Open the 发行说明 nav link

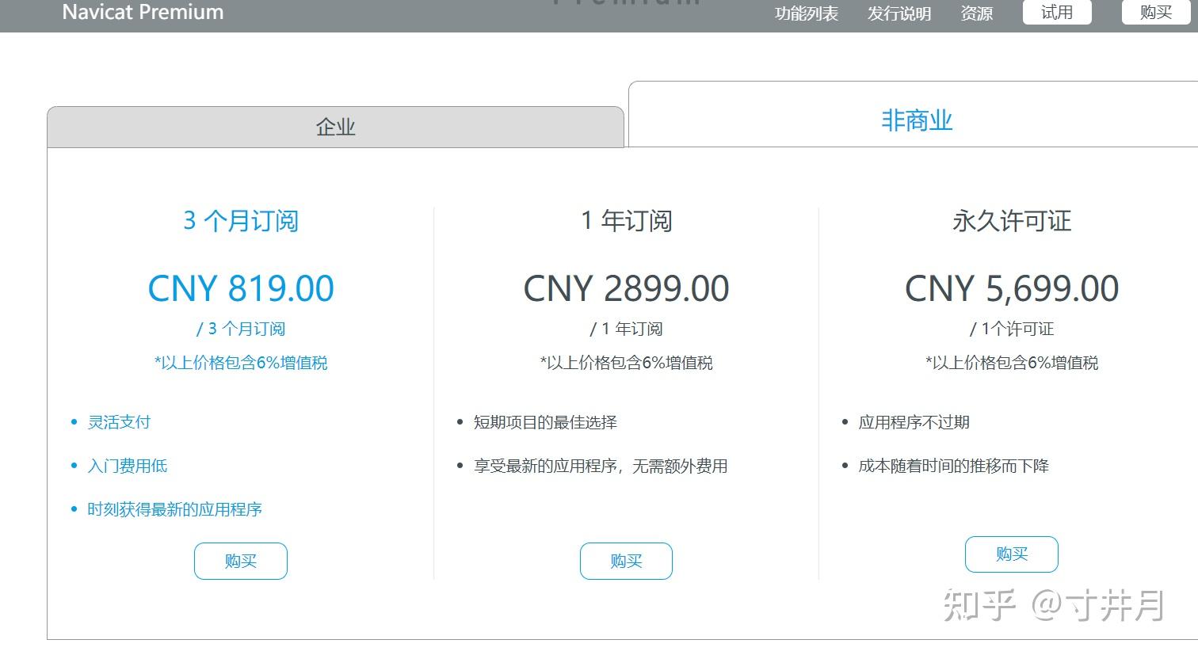[x=898, y=13]
